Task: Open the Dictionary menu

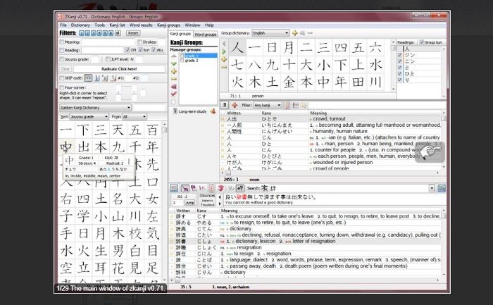Action: 80,25
